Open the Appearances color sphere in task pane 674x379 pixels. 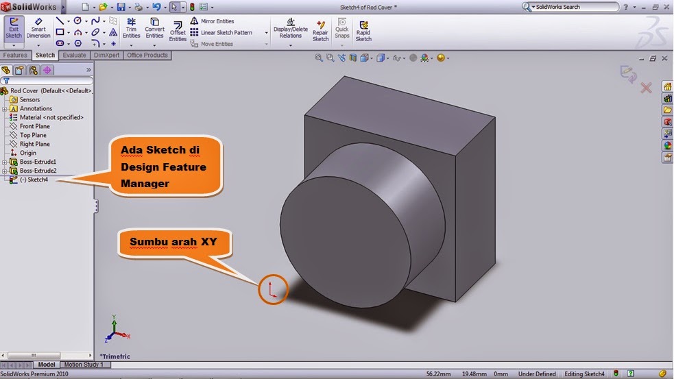(666, 145)
